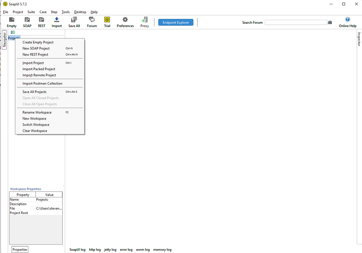Click the Project Root property row label

click(19, 213)
